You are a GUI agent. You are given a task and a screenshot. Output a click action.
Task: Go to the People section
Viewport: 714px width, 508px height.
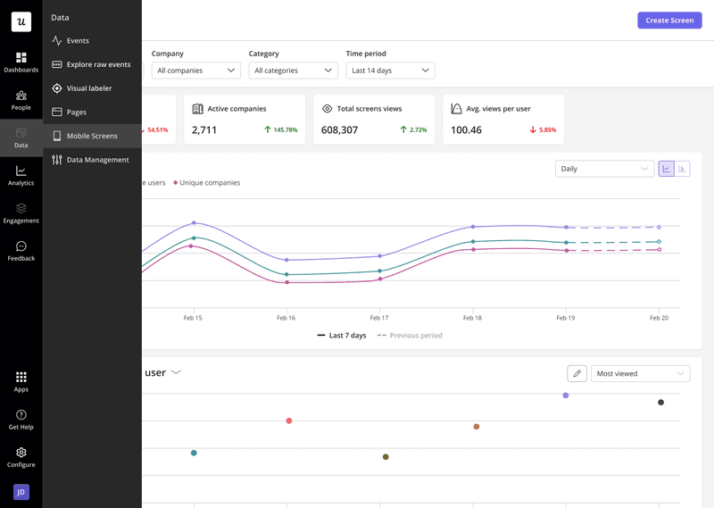click(21, 100)
